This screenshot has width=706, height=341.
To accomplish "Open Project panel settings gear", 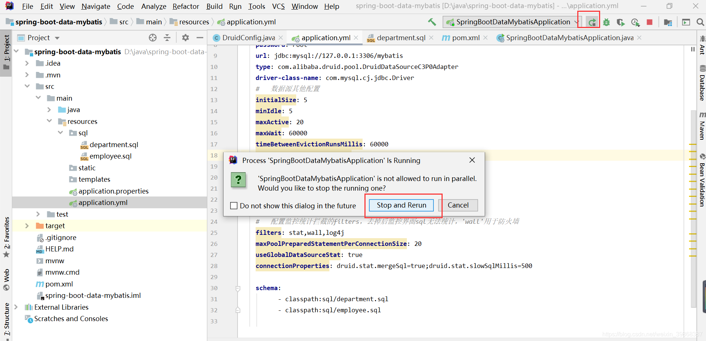I will coord(186,38).
